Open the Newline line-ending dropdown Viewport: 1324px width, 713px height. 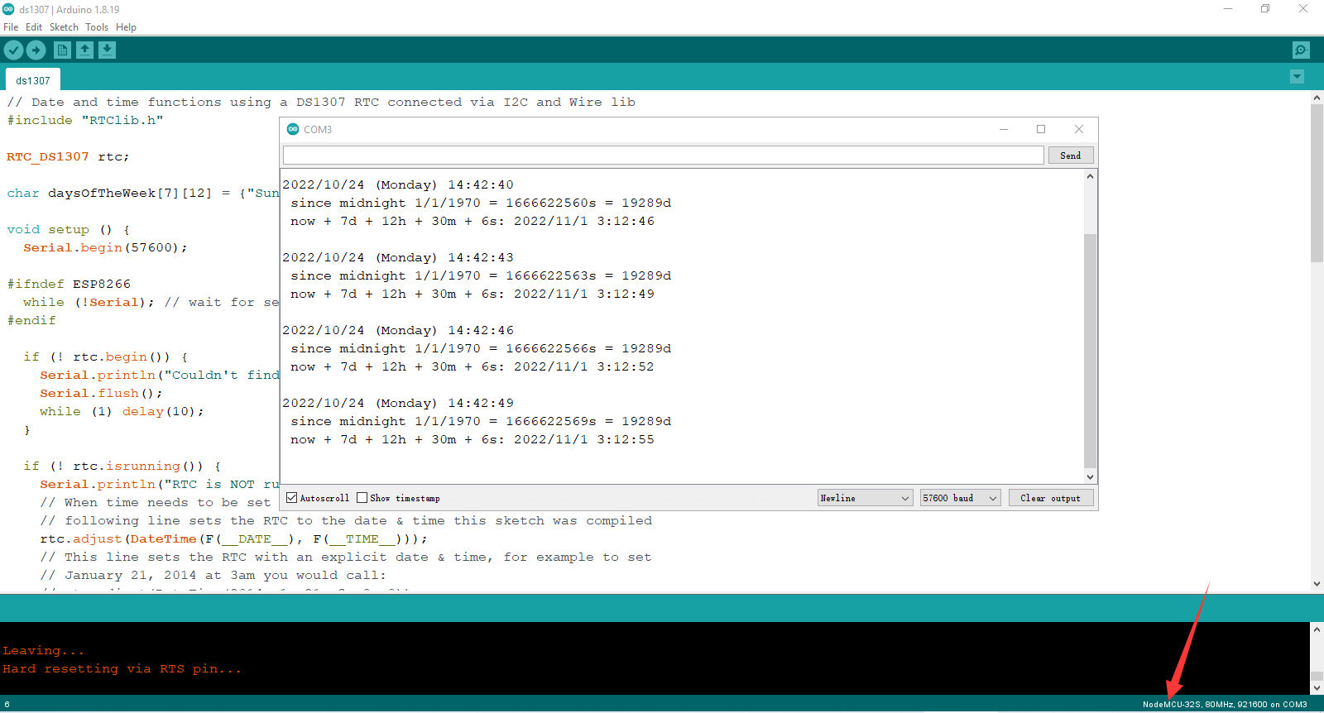coord(865,498)
